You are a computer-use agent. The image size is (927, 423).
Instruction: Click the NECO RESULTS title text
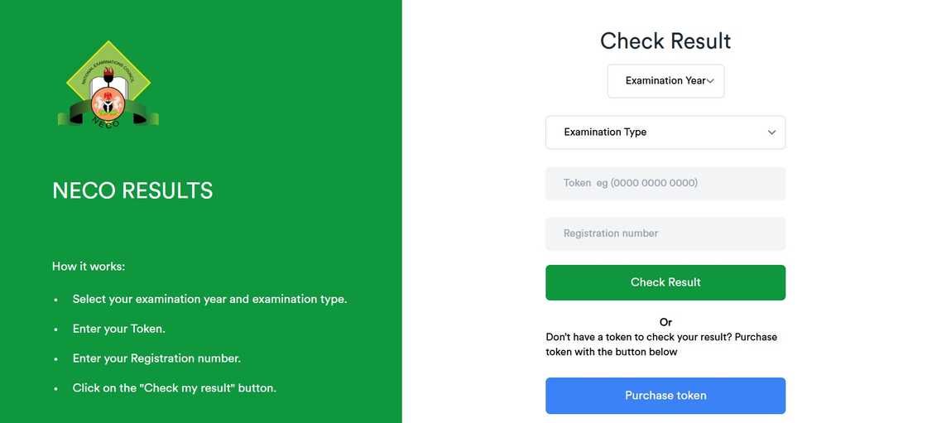pyautogui.click(x=132, y=191)
